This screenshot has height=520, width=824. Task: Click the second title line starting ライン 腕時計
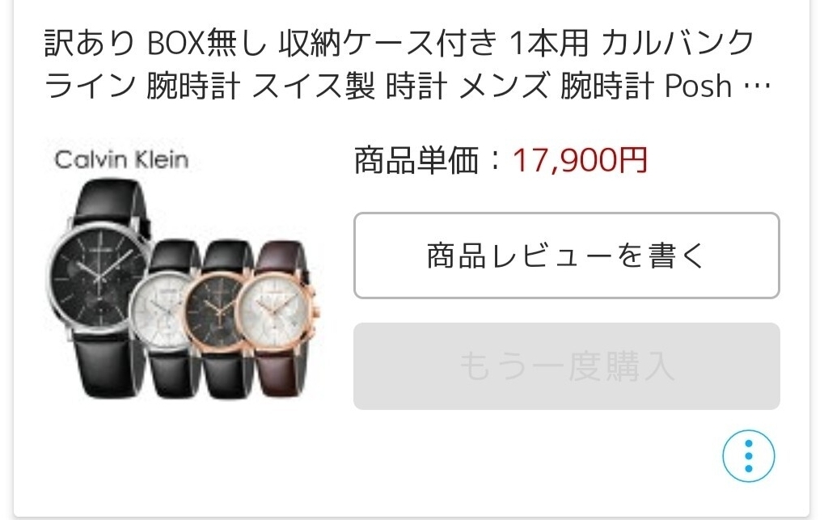tap(408, 87)
